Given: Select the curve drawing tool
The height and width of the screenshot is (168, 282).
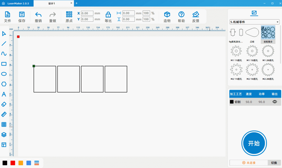Looking at the screenshot, I should pos(4,54).
